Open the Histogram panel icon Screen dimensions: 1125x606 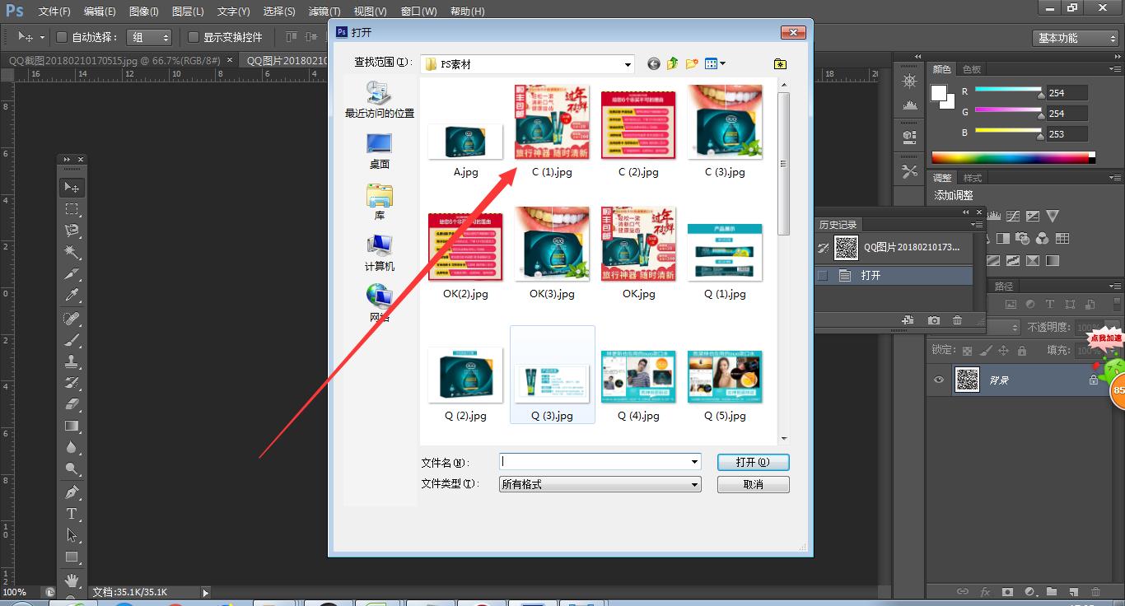point(911,104)
